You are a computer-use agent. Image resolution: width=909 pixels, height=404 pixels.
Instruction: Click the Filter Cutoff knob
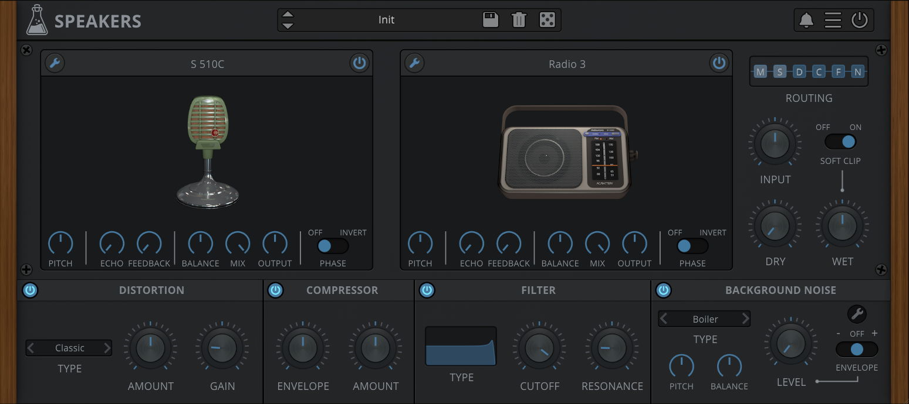540,348
